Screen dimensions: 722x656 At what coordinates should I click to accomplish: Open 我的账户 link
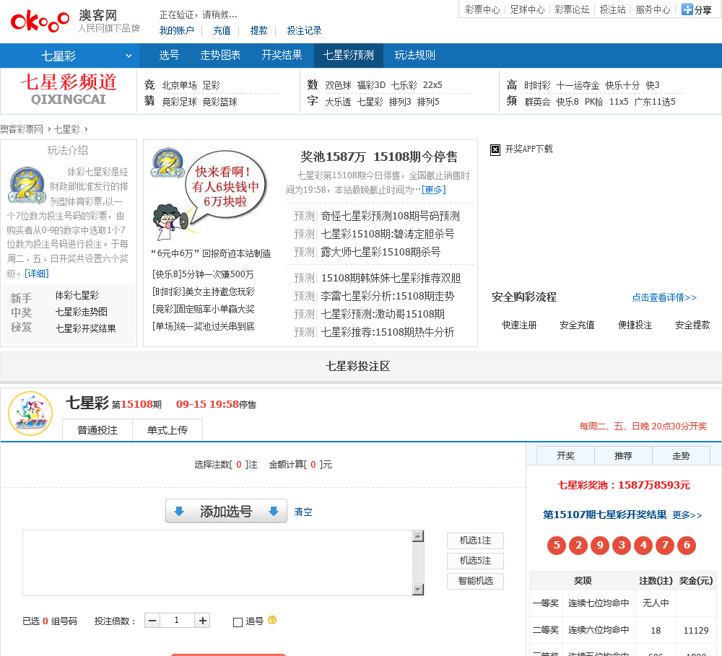177,30
